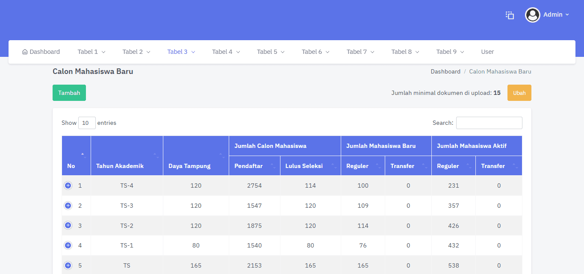Click the Calon Mahasiswa Baru page title
This screenshot has height=274, width=584.
tap(93, 71)
